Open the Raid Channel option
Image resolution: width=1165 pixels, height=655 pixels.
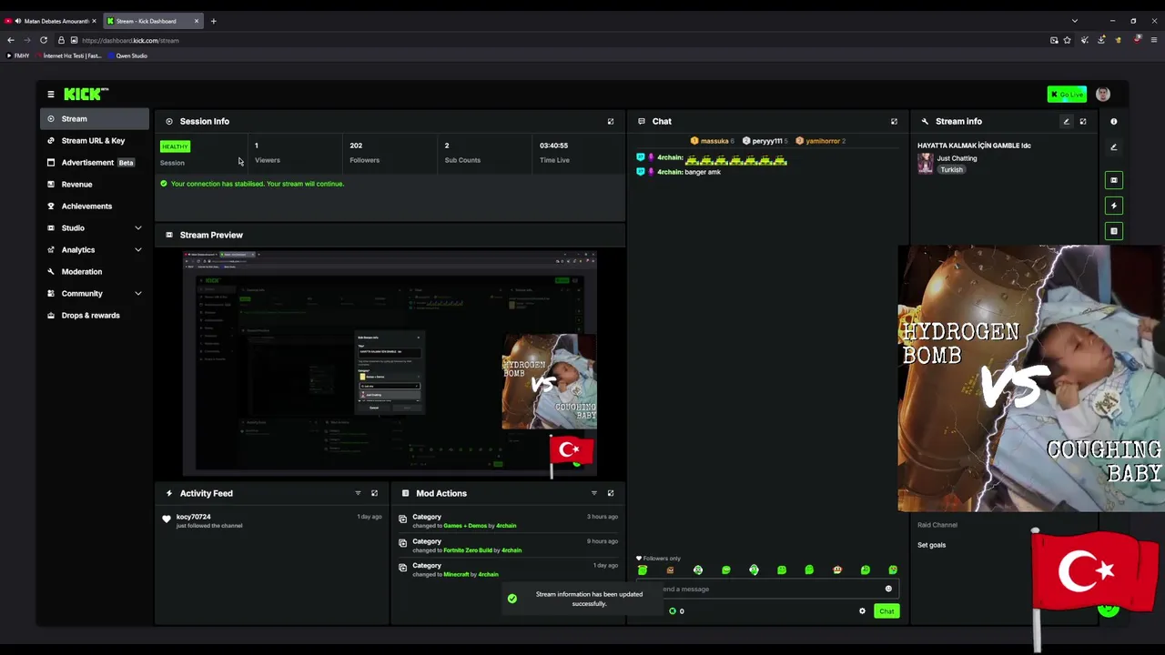tap(937, 525)
